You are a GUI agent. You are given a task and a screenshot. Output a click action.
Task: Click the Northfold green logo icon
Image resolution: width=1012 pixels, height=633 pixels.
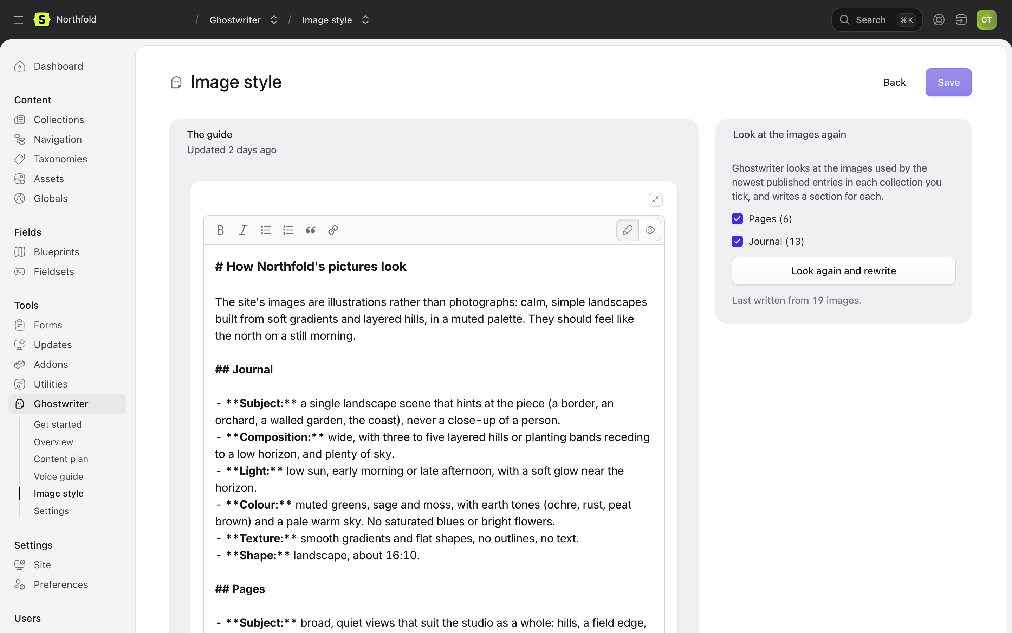coord(42,19)
